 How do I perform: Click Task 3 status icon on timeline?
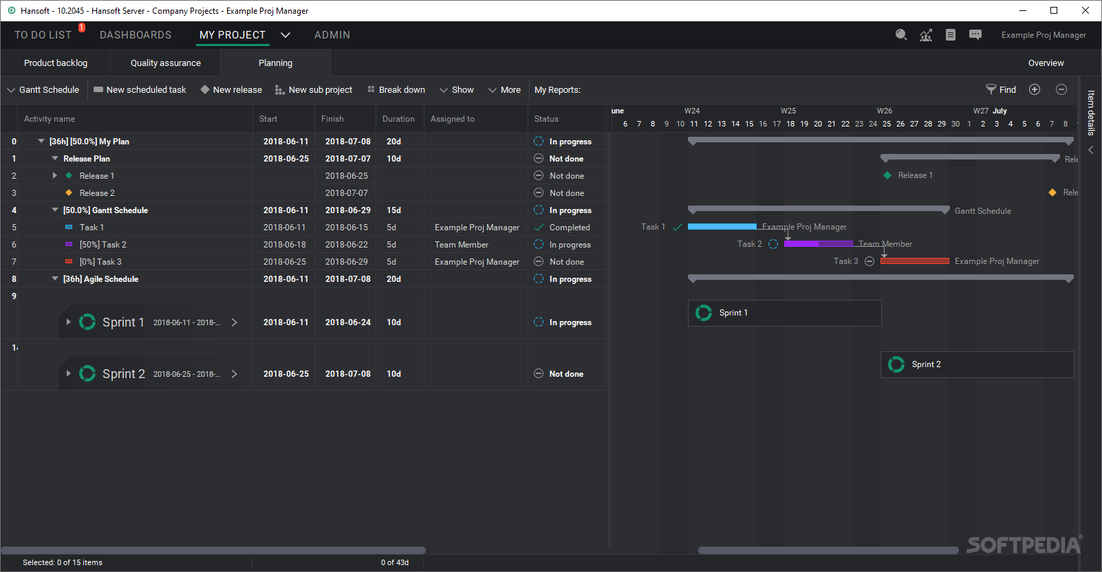pos(869,261)
